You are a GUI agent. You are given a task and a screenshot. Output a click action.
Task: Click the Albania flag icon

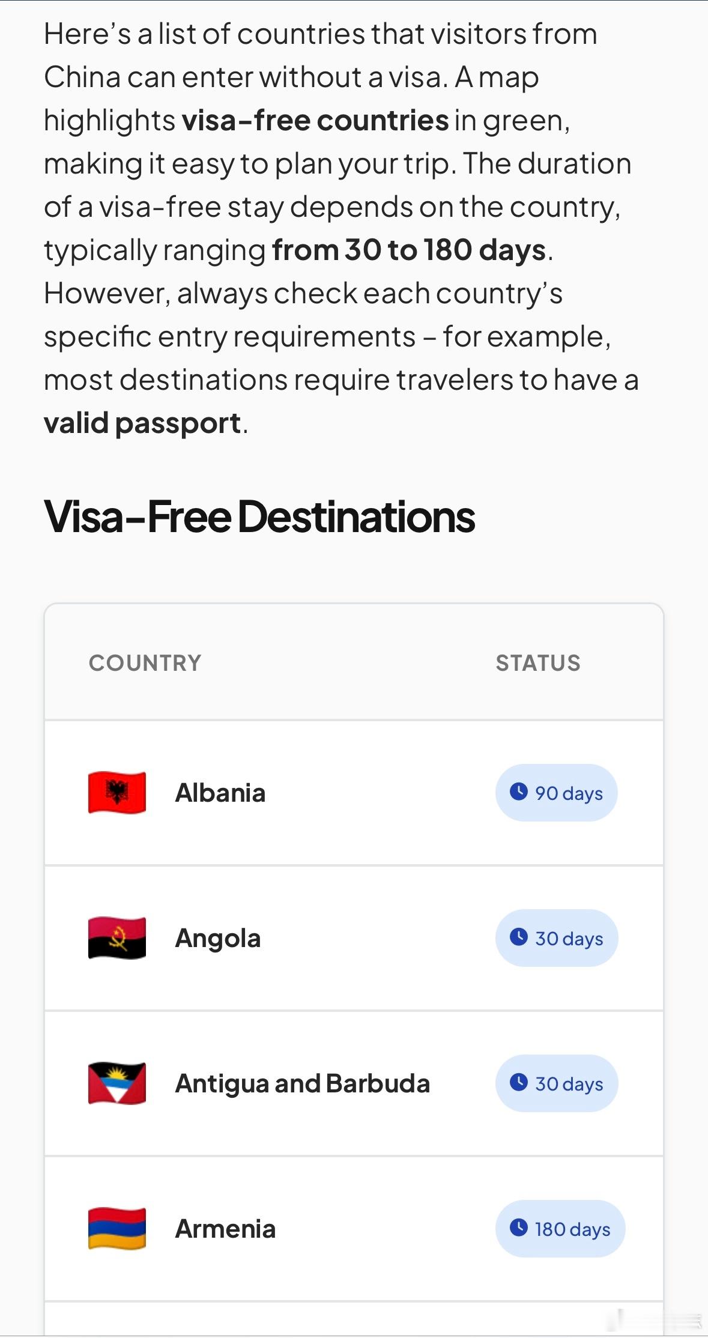(117, 793)
